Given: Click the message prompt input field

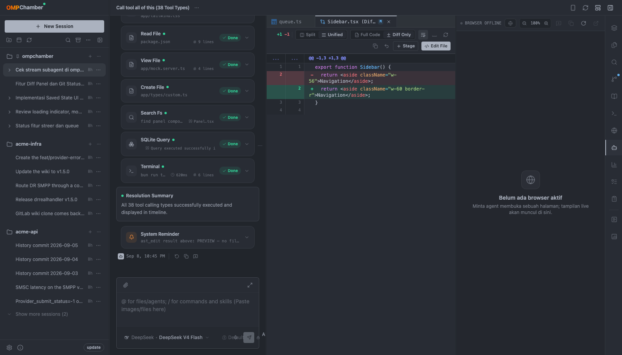Looking at the screenshot, I should pos(188,305).
